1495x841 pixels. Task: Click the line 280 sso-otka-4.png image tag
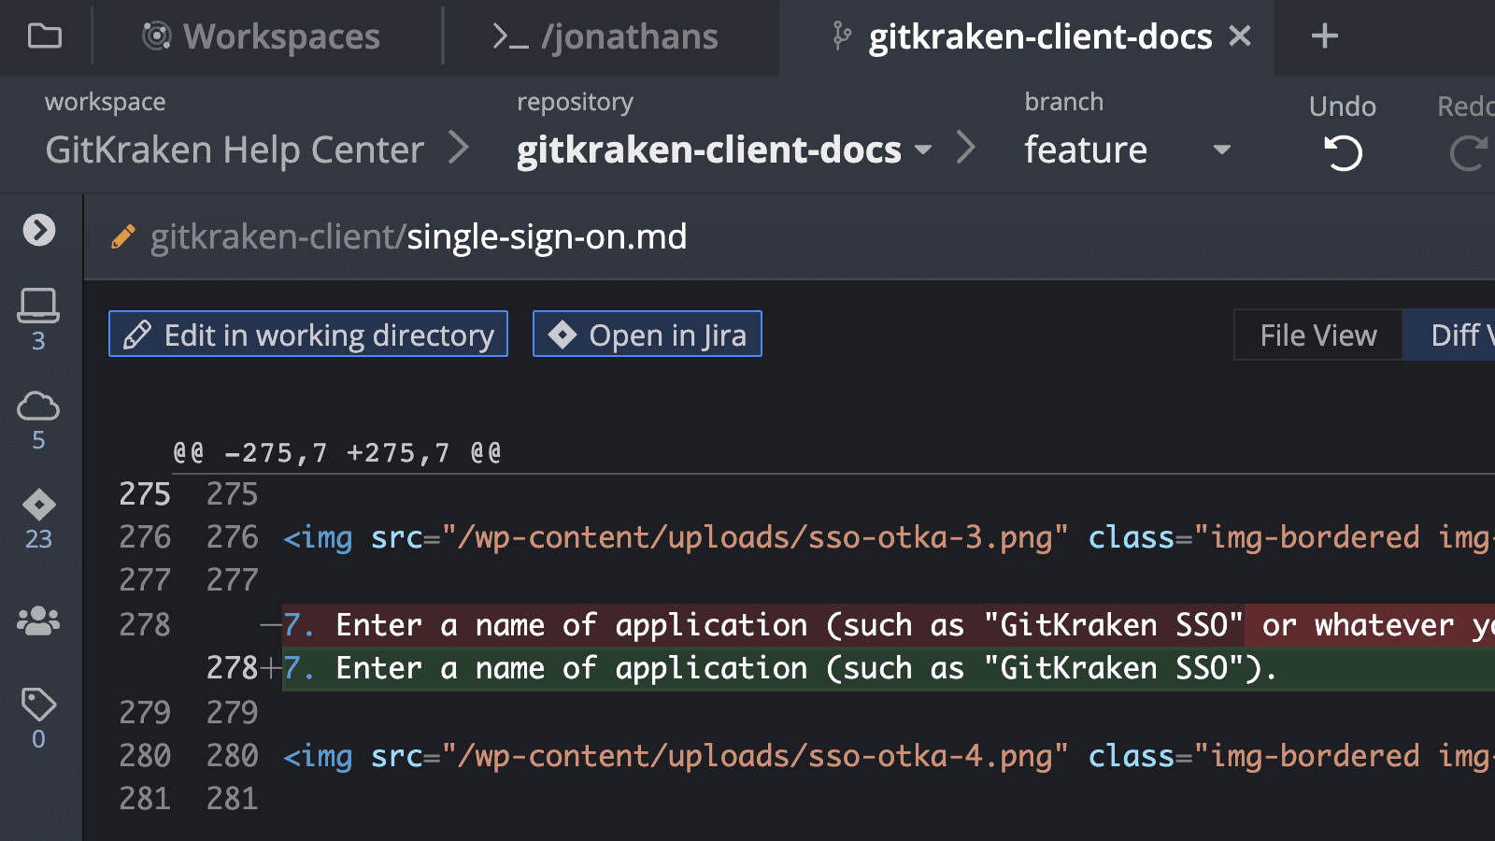889,756
